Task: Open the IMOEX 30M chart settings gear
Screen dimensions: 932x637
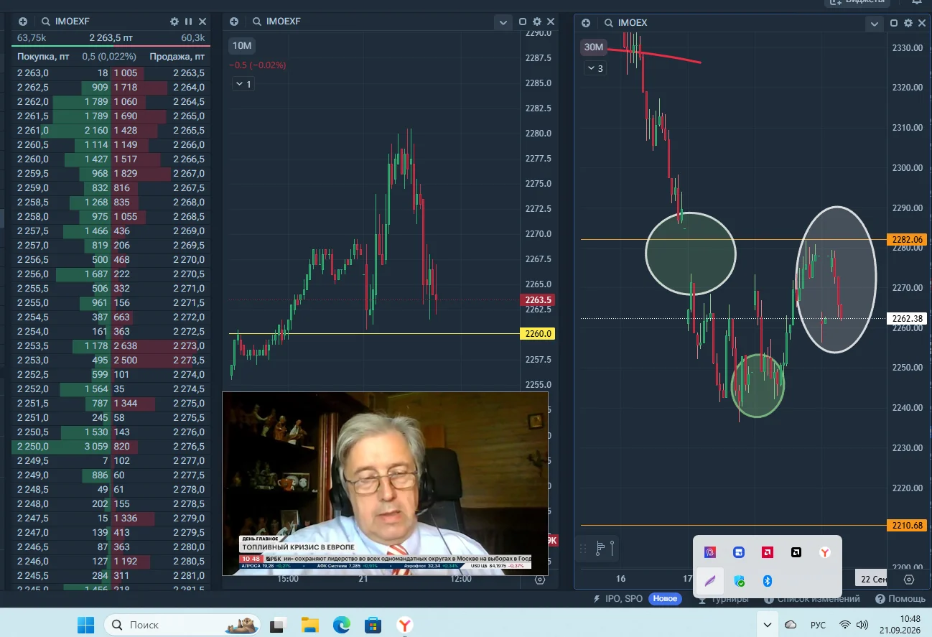Action: click(908, 23)
